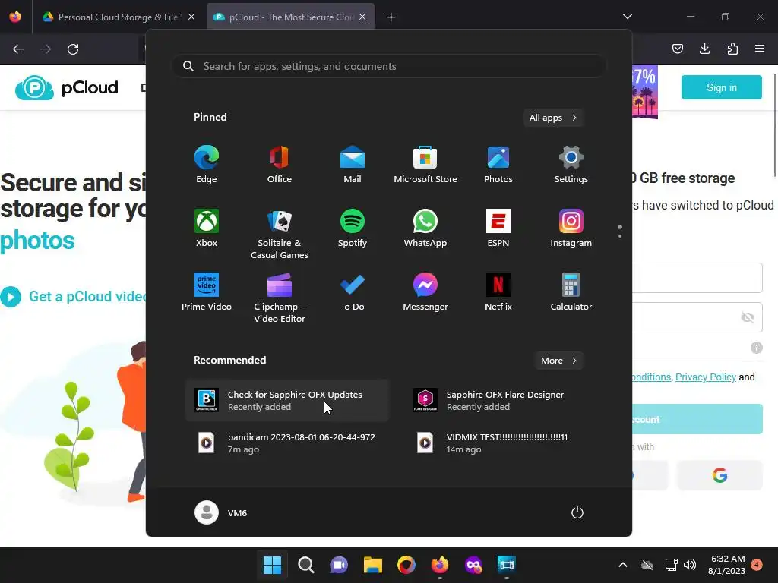Screen dimensions: 778x583
Task: Open the Calculator app
Action: 571,292
